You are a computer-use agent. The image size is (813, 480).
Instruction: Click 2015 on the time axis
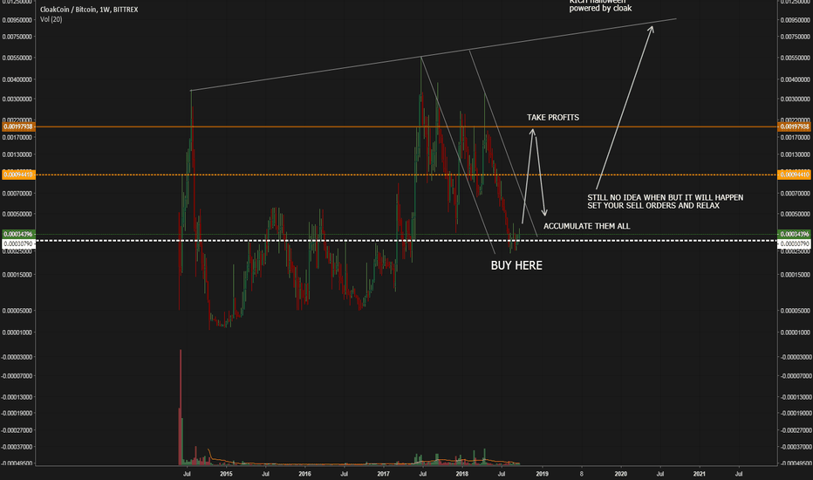(x=226, y=474)
